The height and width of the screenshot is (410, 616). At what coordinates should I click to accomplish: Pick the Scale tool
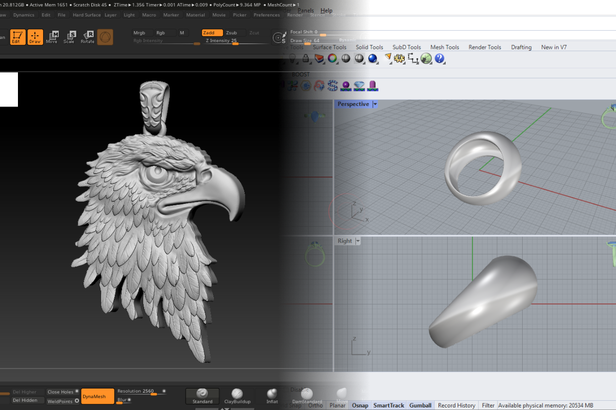(69, 37)
